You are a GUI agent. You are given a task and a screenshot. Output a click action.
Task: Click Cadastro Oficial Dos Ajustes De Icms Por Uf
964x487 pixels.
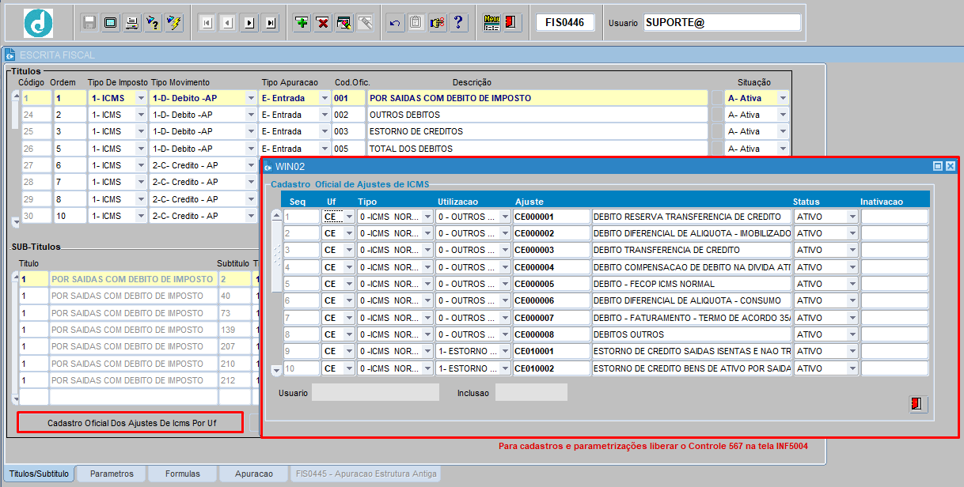130,423
